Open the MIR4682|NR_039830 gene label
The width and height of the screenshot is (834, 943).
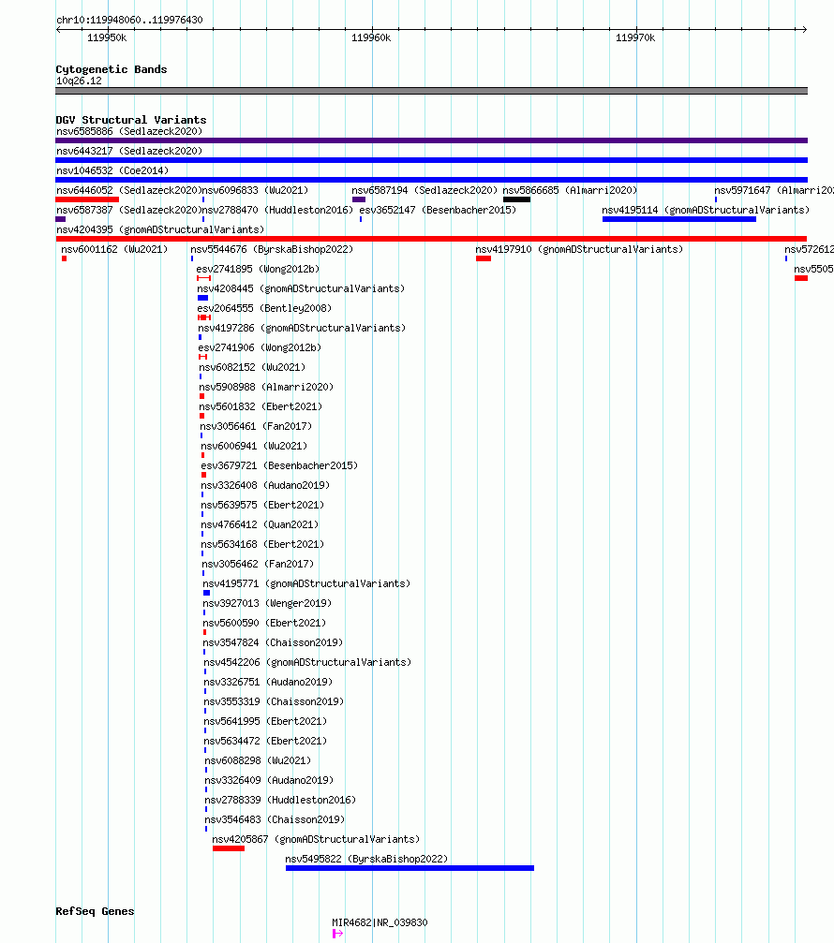[380, 922]
